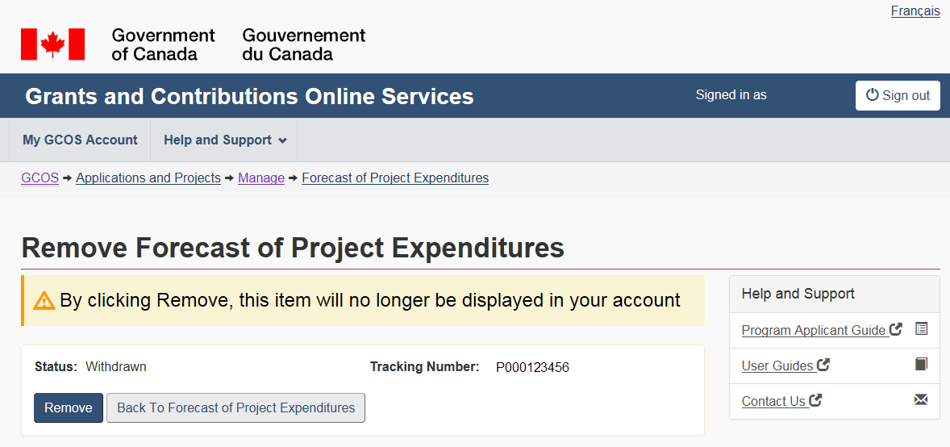Image resolution: width=950 pixels, height=447 pixels.
Task: Open the Program Applicant Guide link
Action: [x=814, y=330]
